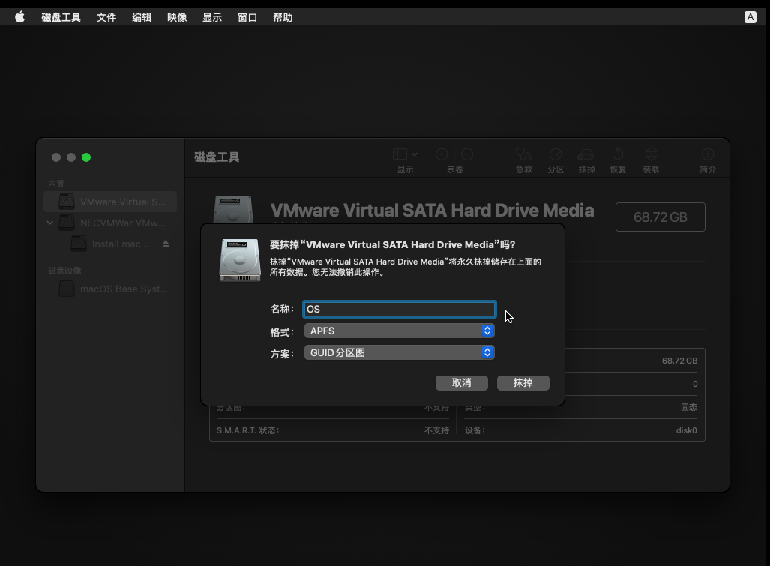Open the Apple menu
Screen dimensions: 770x566
tap(19, 18)
